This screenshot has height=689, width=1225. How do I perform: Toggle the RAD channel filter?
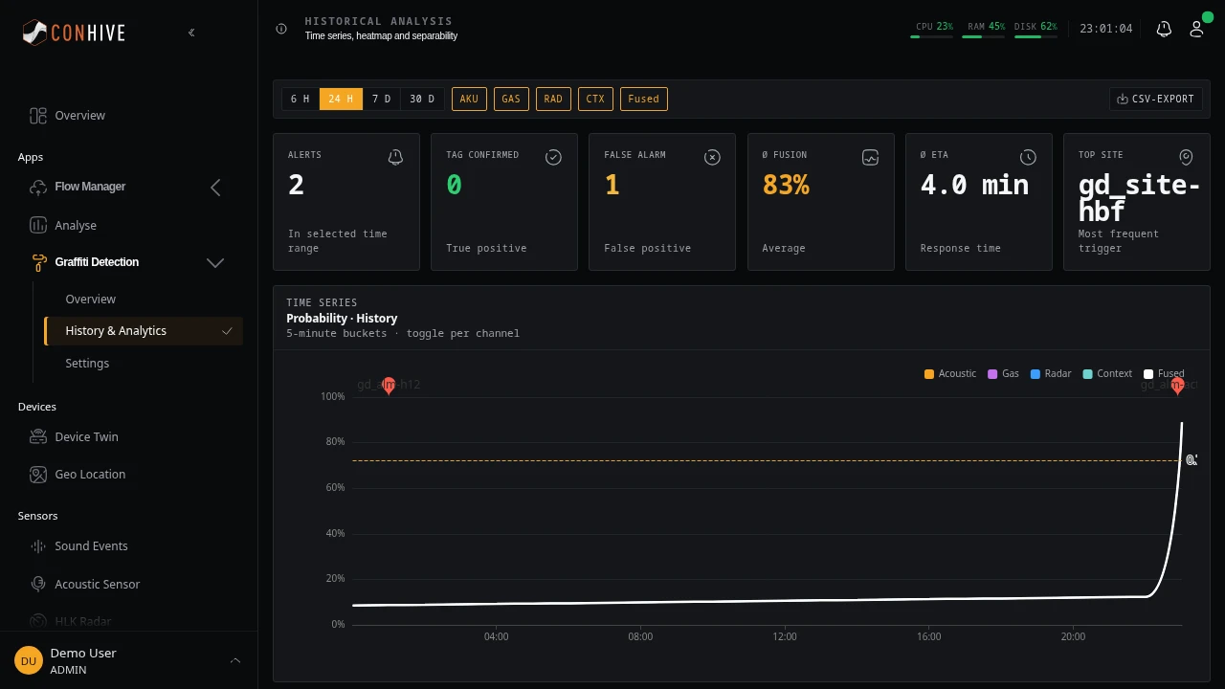(x=553, y=99)
